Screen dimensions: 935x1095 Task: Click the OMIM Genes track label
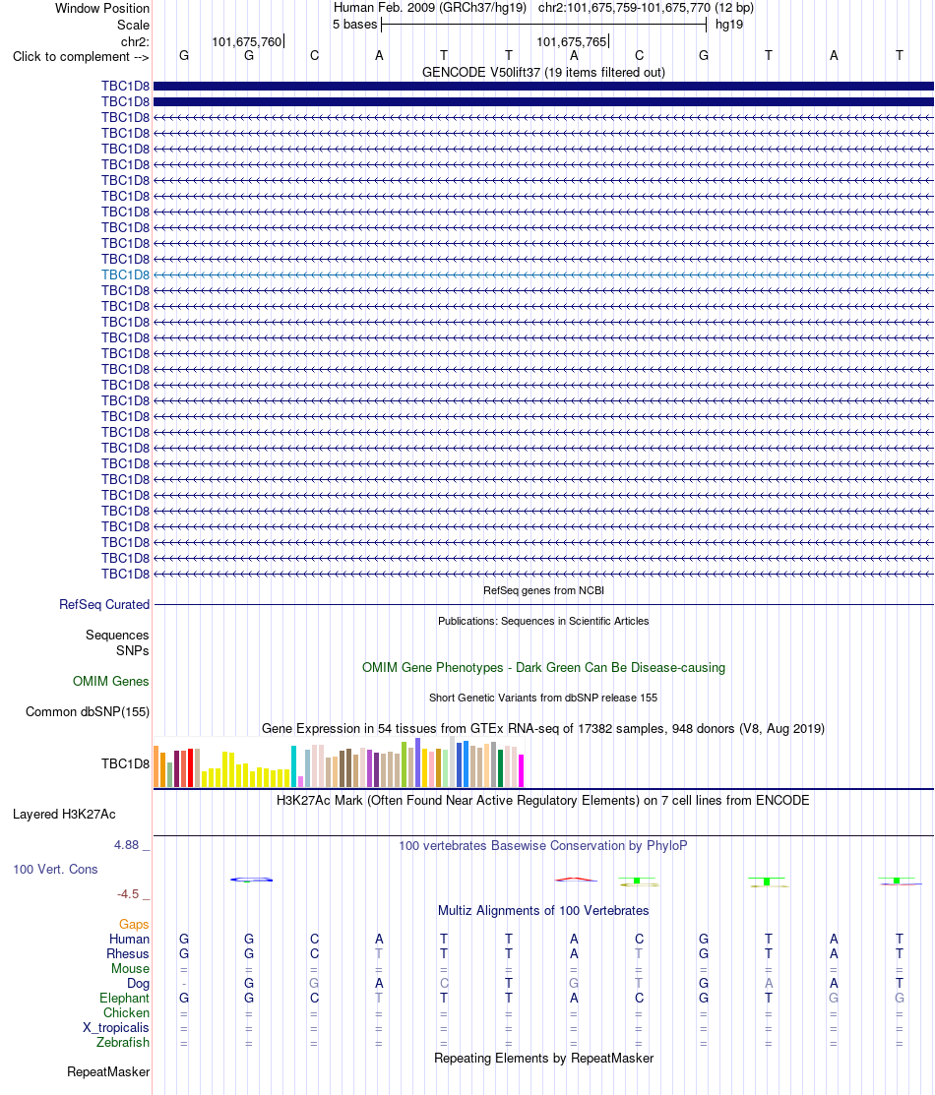coord(110,681)
